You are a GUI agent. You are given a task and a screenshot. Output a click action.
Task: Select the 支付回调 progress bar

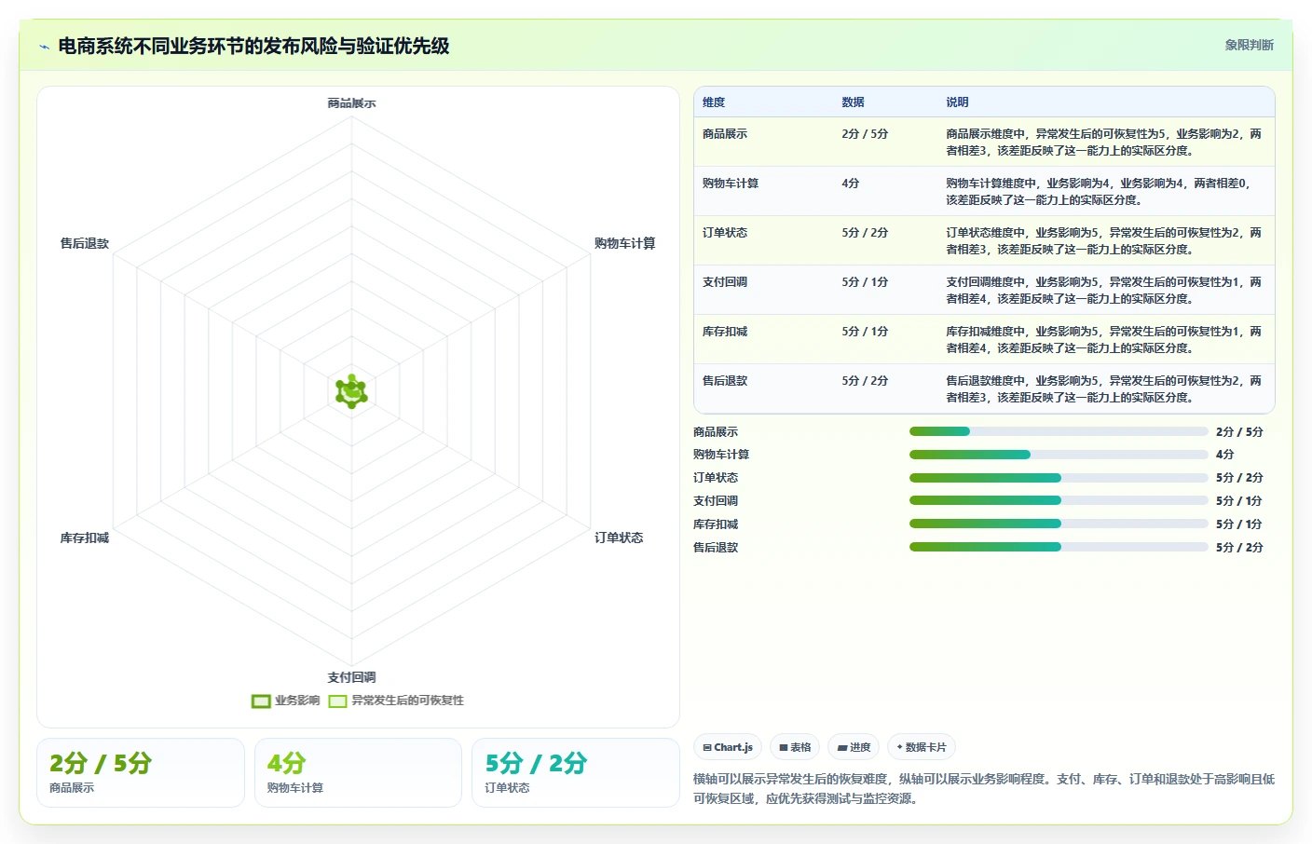point(1059,500)
